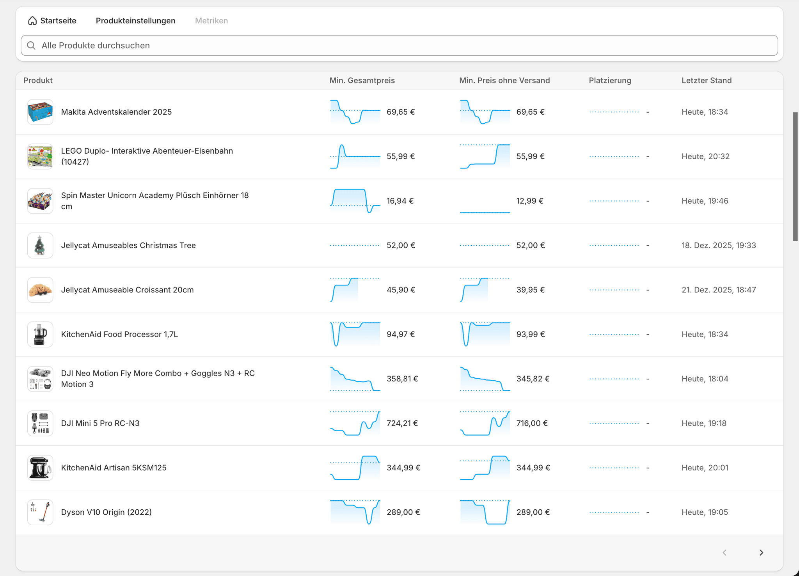Click timestamp 18. Dez. 2025, 19:33
This screenshot has height=576, width=799.
pyautogui.click(x=719, y=245)
